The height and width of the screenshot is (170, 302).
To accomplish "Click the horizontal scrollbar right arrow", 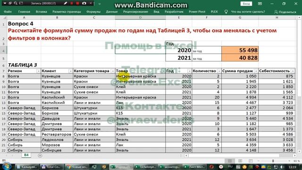I will coord(294,155).
